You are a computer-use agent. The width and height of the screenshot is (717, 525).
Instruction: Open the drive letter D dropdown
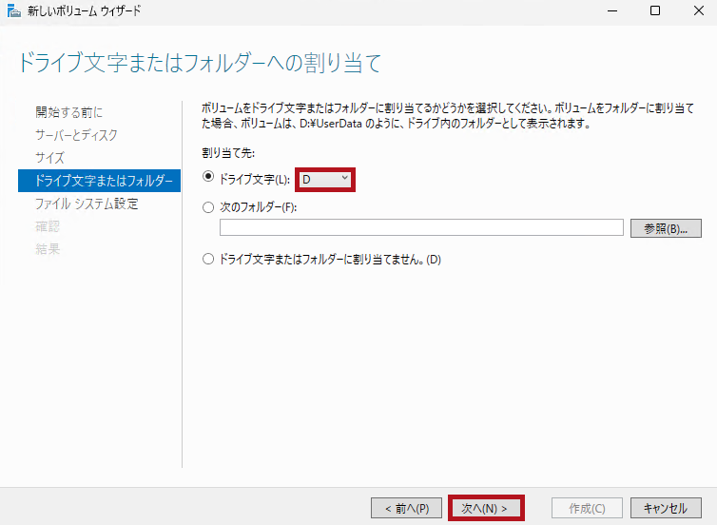click(x=325, y=179)
